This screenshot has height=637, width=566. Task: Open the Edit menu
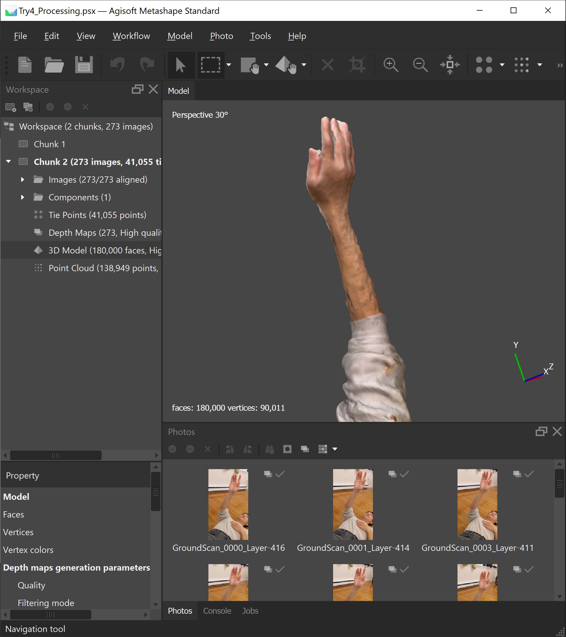[52, 36]
